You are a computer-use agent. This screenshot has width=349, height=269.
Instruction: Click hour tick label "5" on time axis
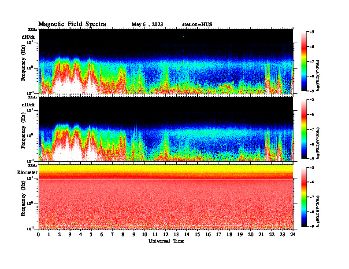coord(91,234)
